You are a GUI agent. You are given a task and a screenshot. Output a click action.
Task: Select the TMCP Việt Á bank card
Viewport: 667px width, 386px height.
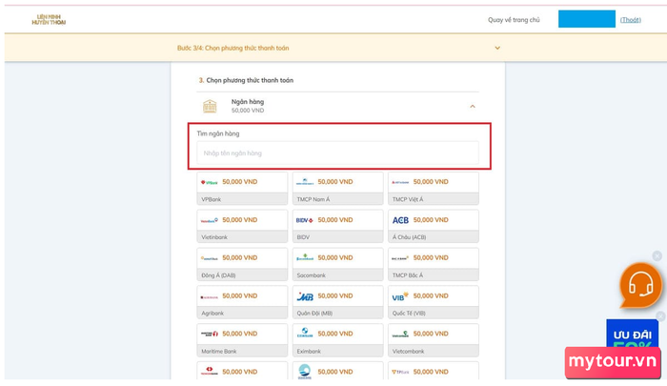click(433, 188)
